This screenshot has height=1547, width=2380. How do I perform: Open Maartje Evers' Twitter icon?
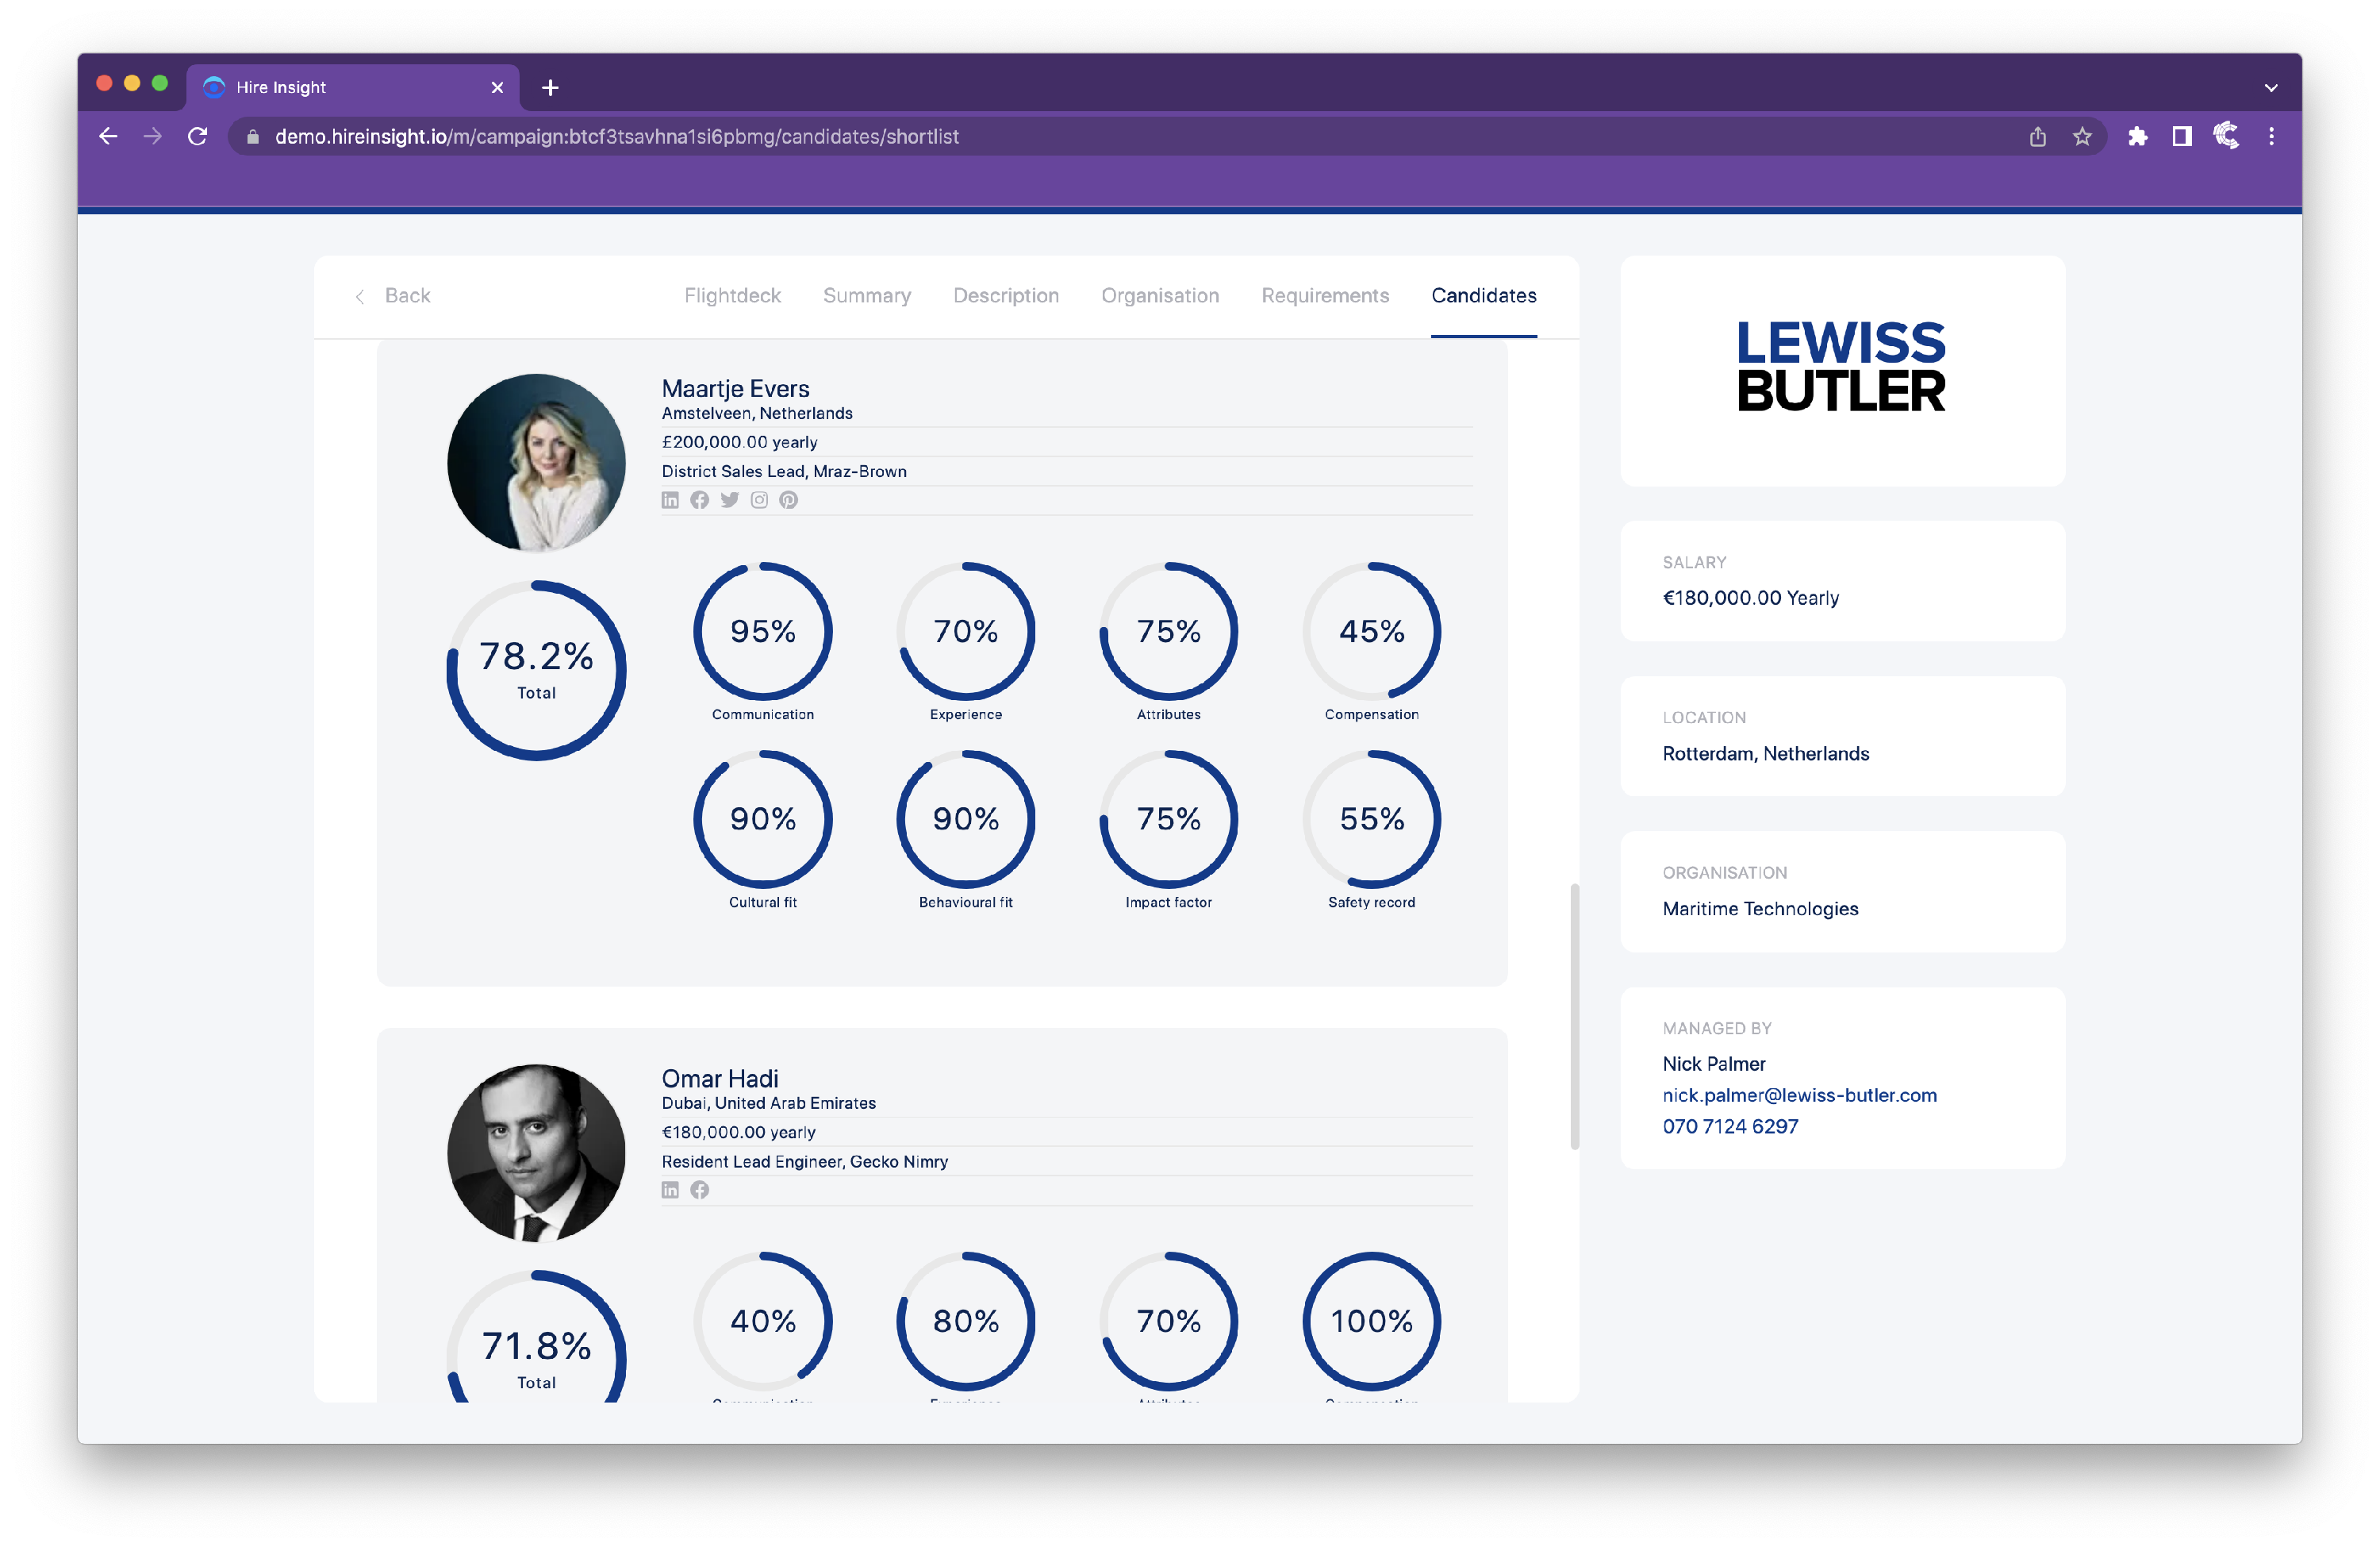(x=730, y=500)
